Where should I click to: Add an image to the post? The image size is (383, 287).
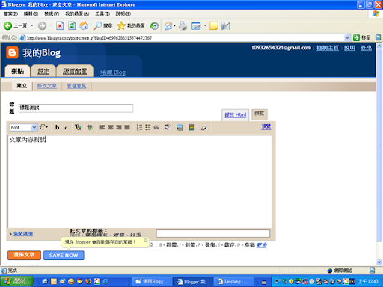[x=180, y=127]
